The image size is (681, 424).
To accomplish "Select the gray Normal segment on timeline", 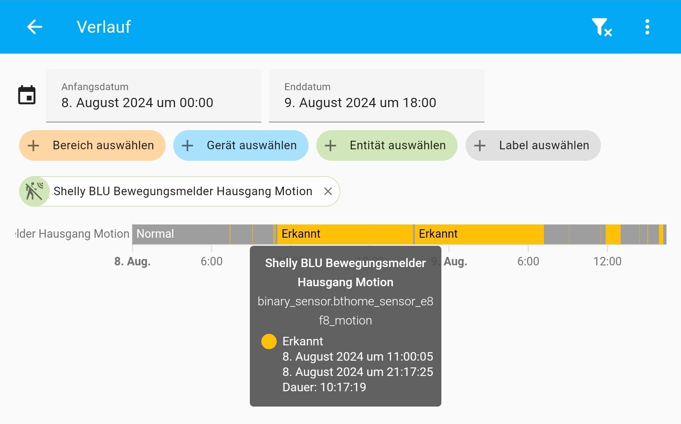I will (x=181, y=234).
